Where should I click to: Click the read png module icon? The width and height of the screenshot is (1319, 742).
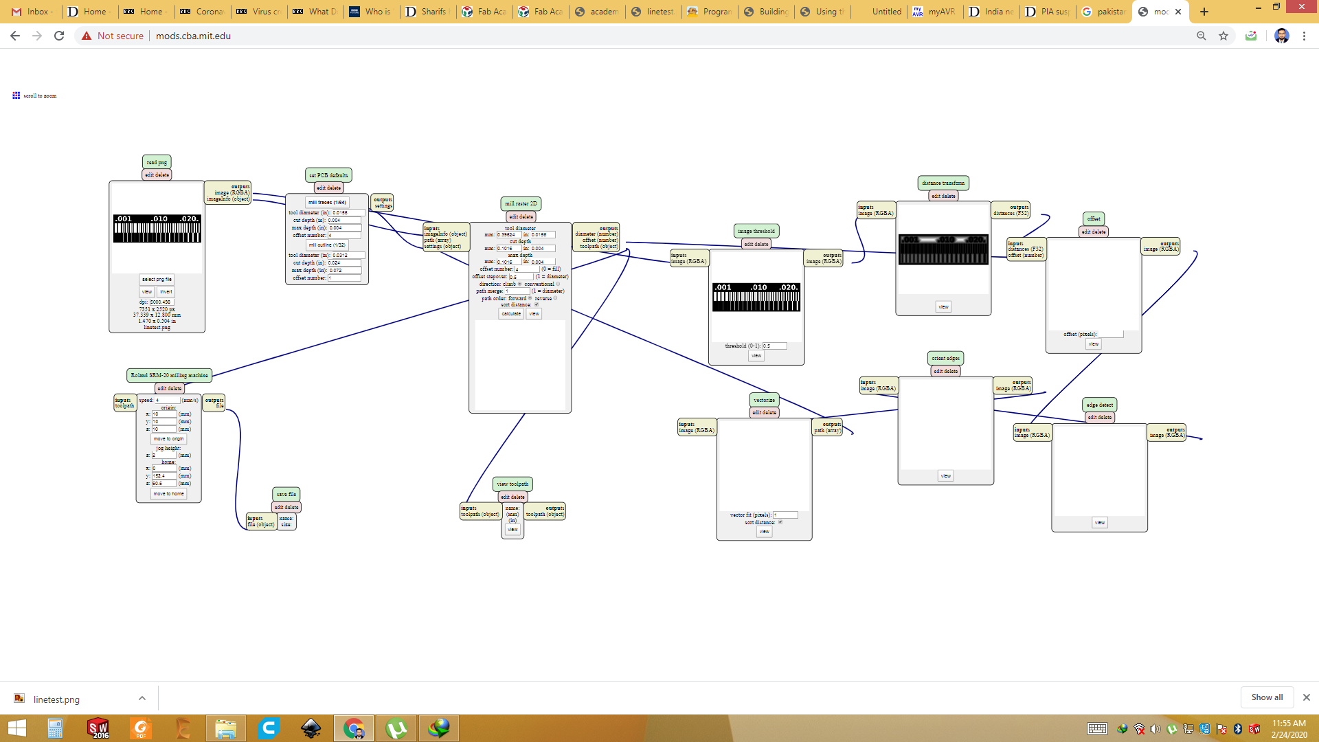156,162
